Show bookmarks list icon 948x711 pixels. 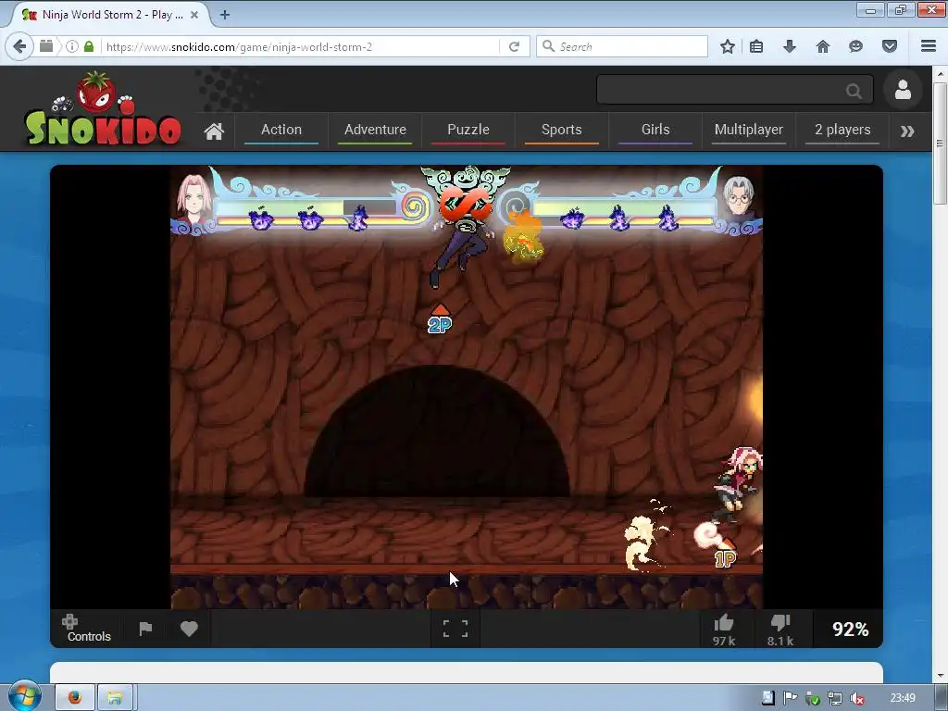pyautogui.click(x=756, y=46)
